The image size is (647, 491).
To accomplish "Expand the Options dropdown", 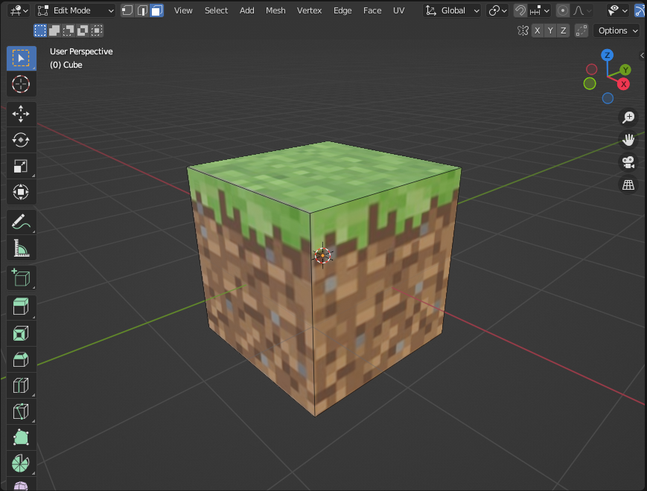I will [617, 31].
